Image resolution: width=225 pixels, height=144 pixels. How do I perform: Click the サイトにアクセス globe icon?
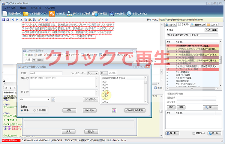tap(129, 13)
